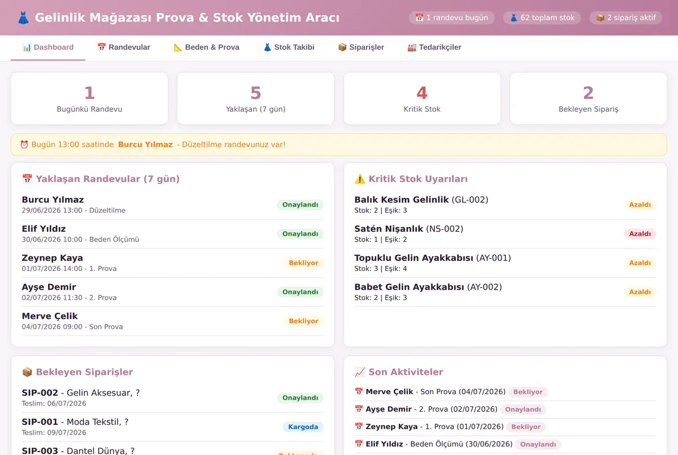Click the Balık Kesim Gelinlik (GL-002) stock alert

tap(505, 204)
